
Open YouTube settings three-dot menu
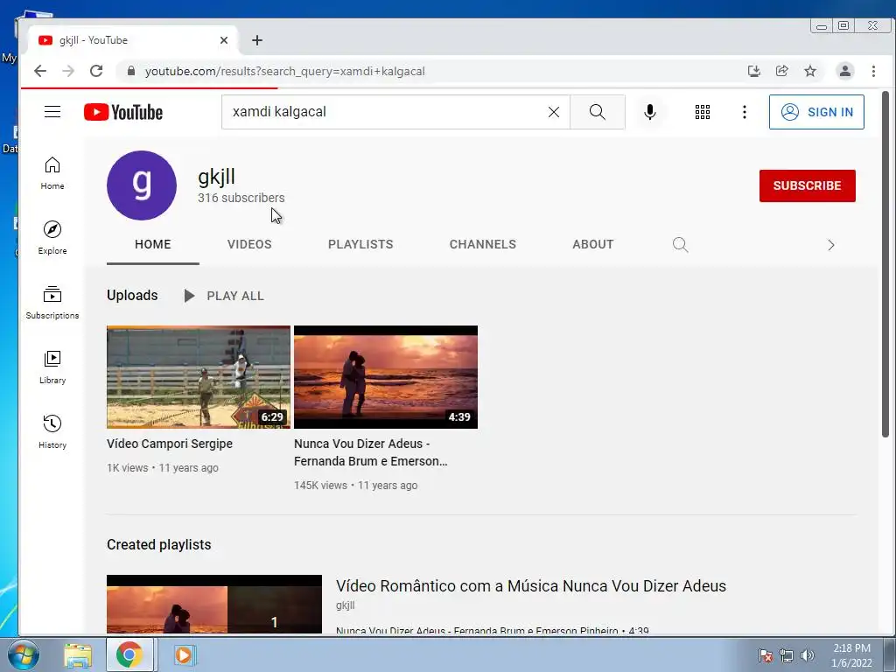[744, 112]
